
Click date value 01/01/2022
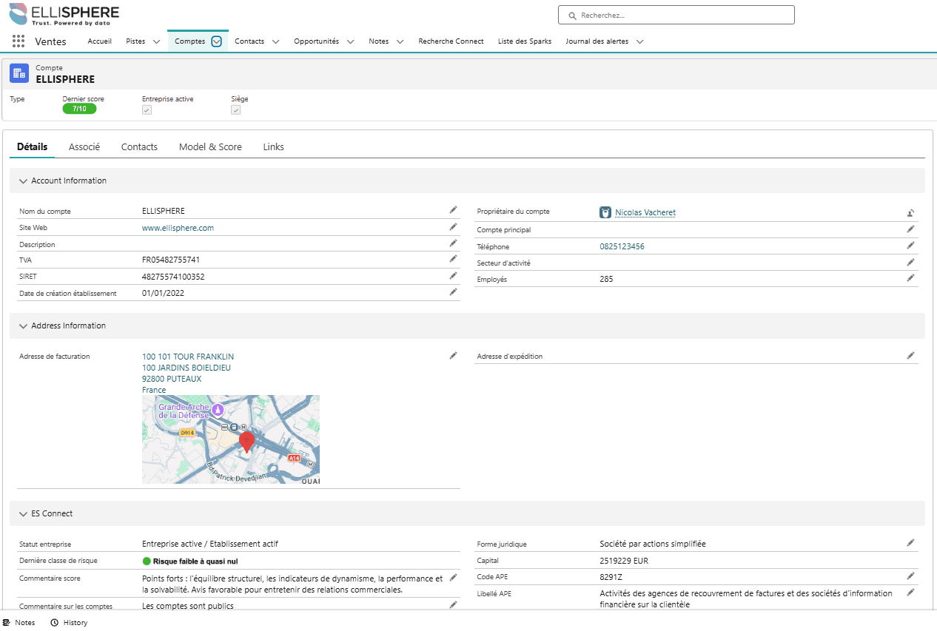[x=163, y=293]
